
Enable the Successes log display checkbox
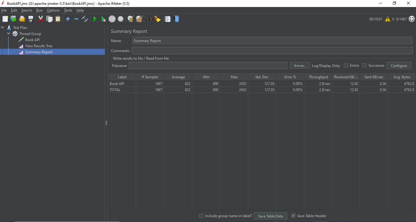365,65
